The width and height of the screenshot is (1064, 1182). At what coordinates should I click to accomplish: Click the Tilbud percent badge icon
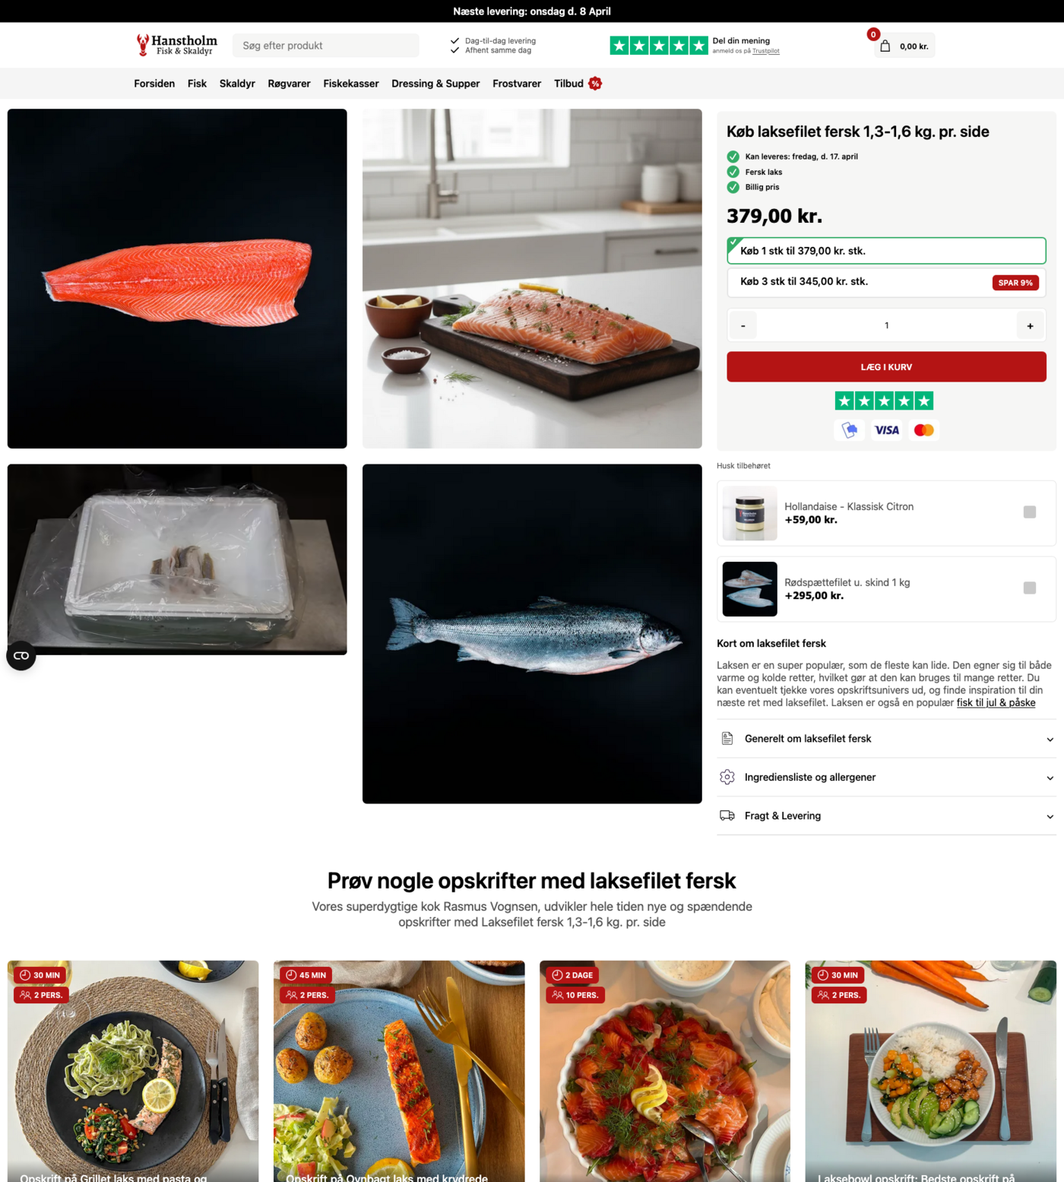[x=595, y=84]
